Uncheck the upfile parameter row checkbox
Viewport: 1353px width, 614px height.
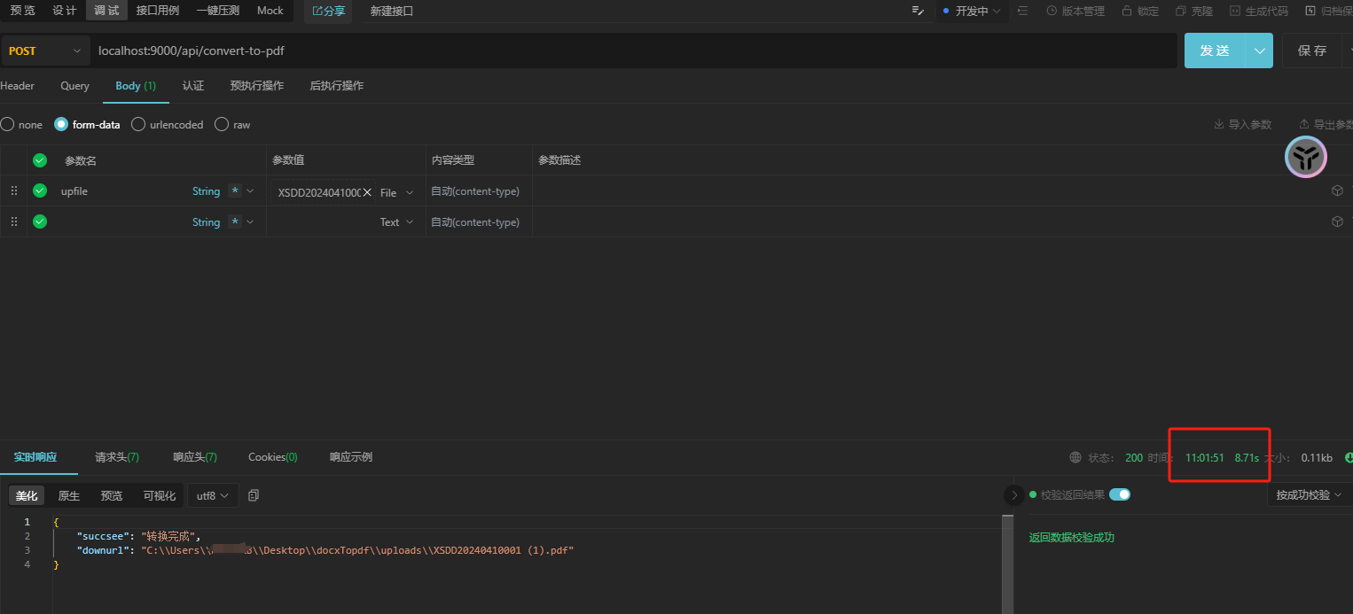[x=40, y=190]
